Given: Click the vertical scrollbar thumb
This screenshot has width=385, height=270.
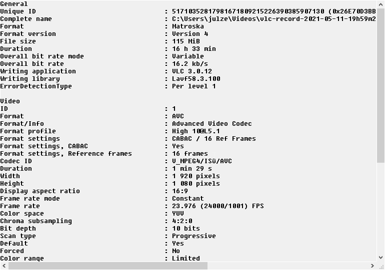Looking at the screenshot, I should pyautogui.click(x=380, y=85).
